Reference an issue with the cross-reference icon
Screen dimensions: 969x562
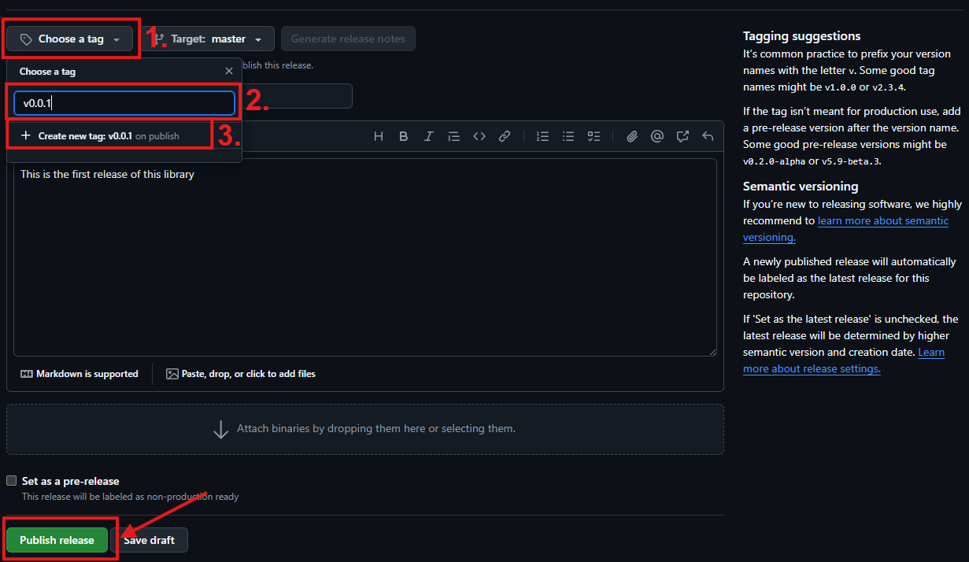click(682, 136)
